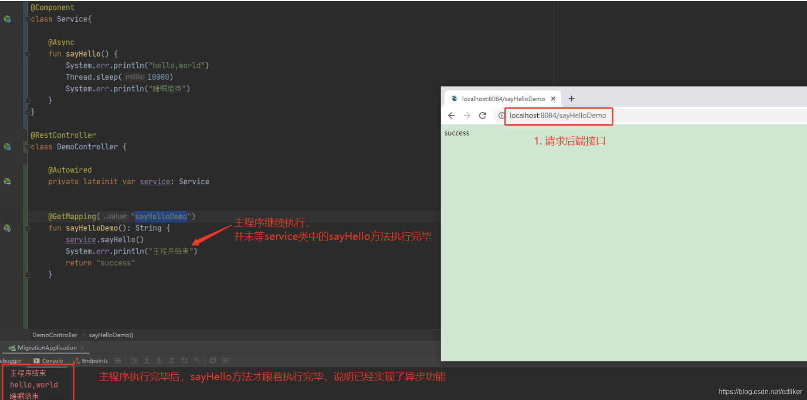Image resolution: width=807 pixels, height=400 pixels.
Task: Click '主程序结束' console output line
Action: [28, 373]
